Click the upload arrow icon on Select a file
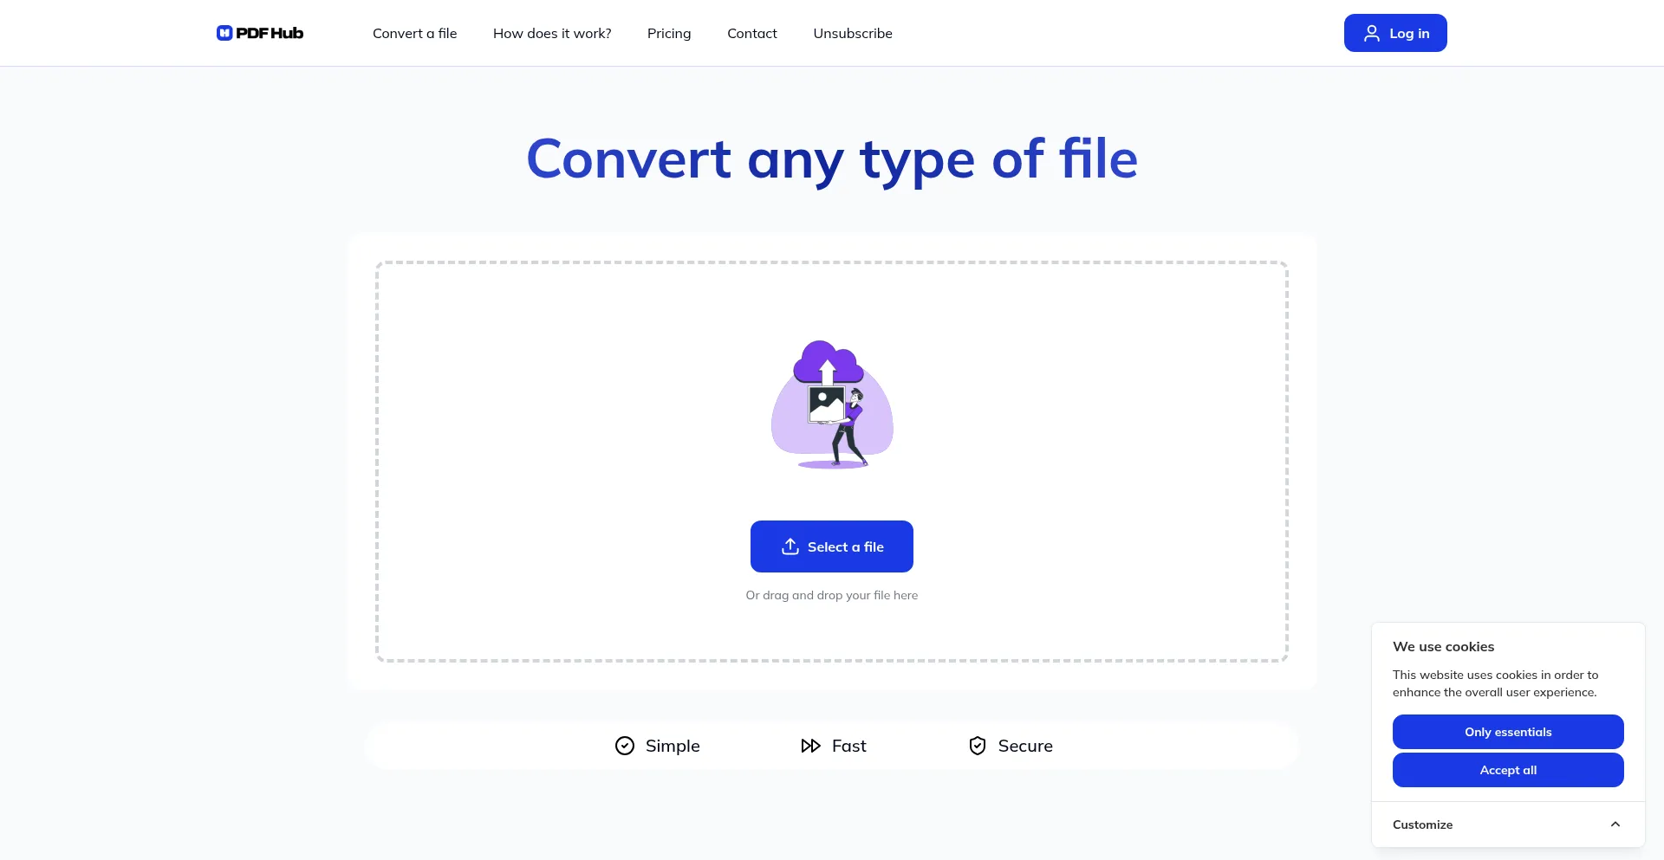The height and width of the screenshot is (860, 1664). click(x=790, y=546)
